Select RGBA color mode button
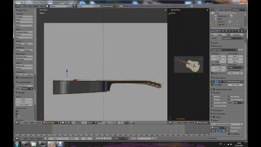261x147 pixels. tap(223, 131)
